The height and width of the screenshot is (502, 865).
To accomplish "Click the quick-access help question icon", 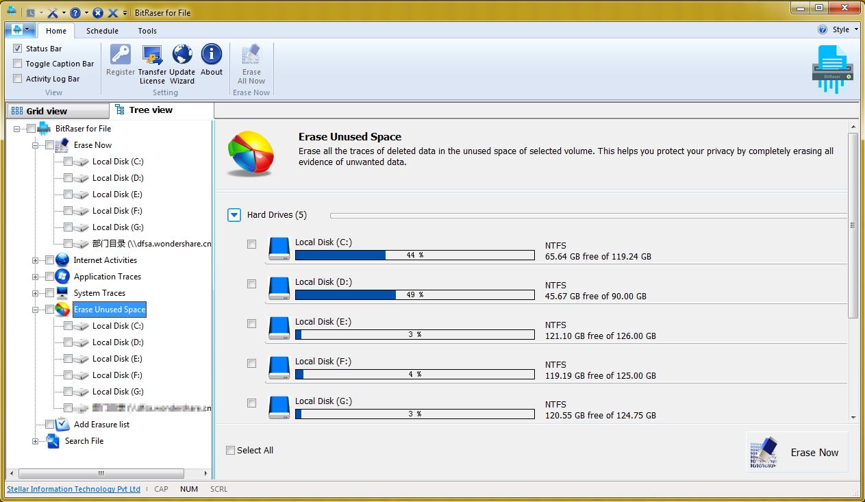I will (75, 12).
